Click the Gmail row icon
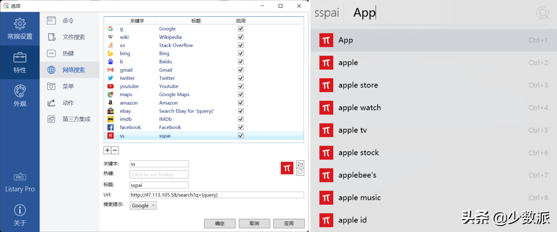 coord(110,70)
